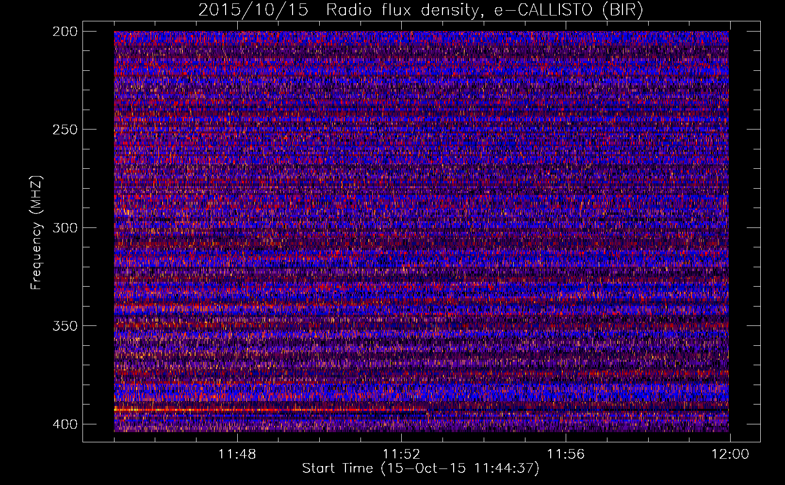
Task: Click the 11:48 time tick label
Action: click(x=237, y=454)
